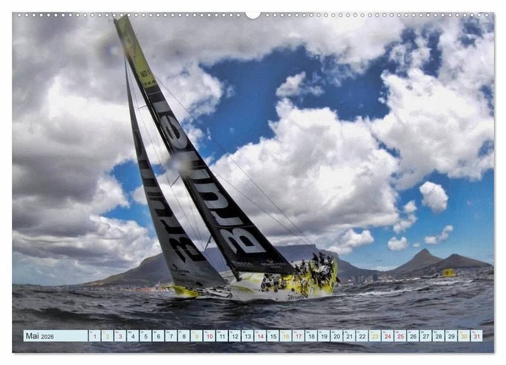Pick day 28 on the calendar strip
This screenshot has width=506, height=365.
tap(438, 336)
